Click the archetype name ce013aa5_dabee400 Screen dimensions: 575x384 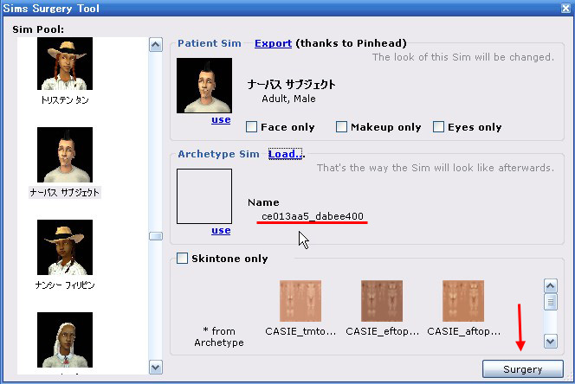(313, 216)
